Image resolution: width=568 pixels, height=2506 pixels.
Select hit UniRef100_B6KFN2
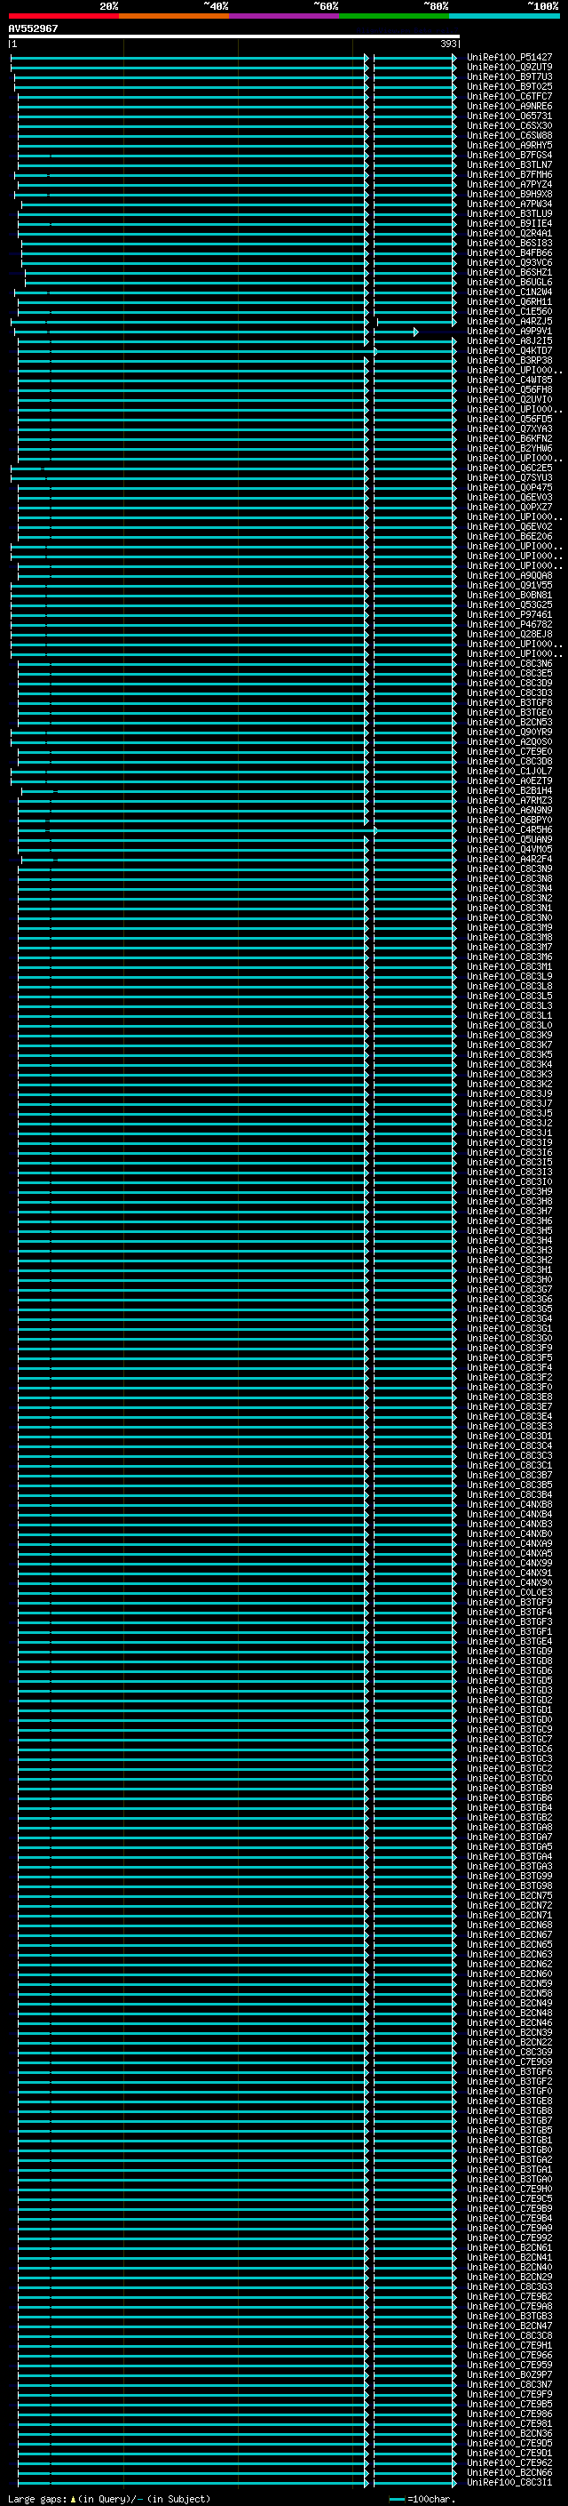509,439
